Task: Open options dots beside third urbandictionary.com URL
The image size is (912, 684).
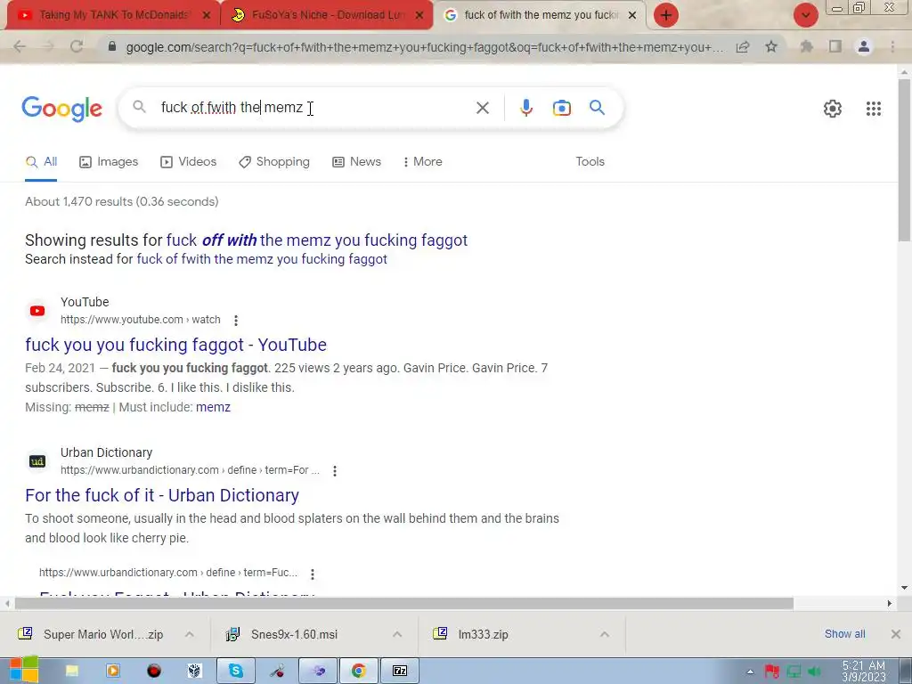Action: pos(313,574)
